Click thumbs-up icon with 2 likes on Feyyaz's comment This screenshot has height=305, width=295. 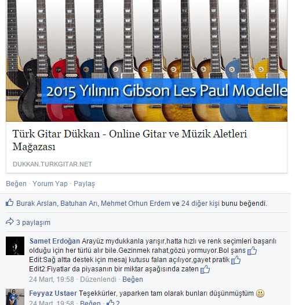coord(110,303)
